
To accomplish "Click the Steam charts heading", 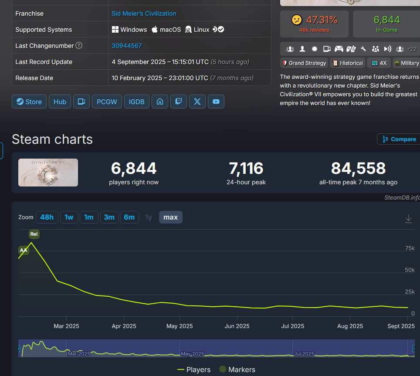I will pyautogui.click(x=52, y=139).
